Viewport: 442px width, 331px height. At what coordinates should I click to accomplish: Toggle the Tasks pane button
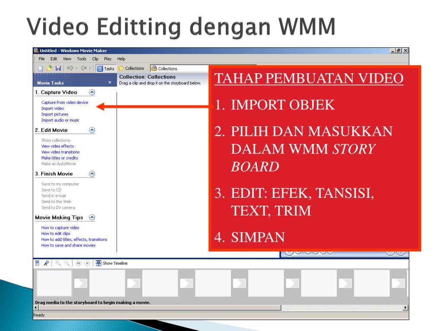click(x=106, y=69)
